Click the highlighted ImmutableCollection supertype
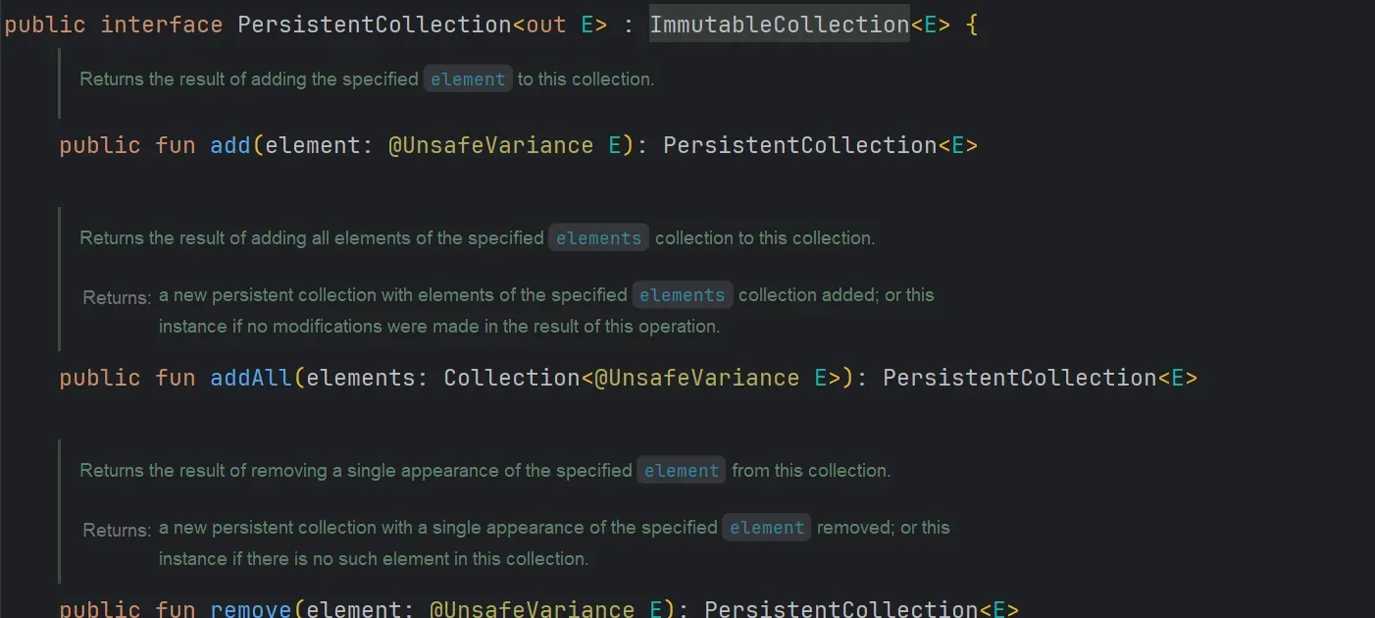Screen dimensions: 1375x618 pyautogui.click(x=779, y=25)
